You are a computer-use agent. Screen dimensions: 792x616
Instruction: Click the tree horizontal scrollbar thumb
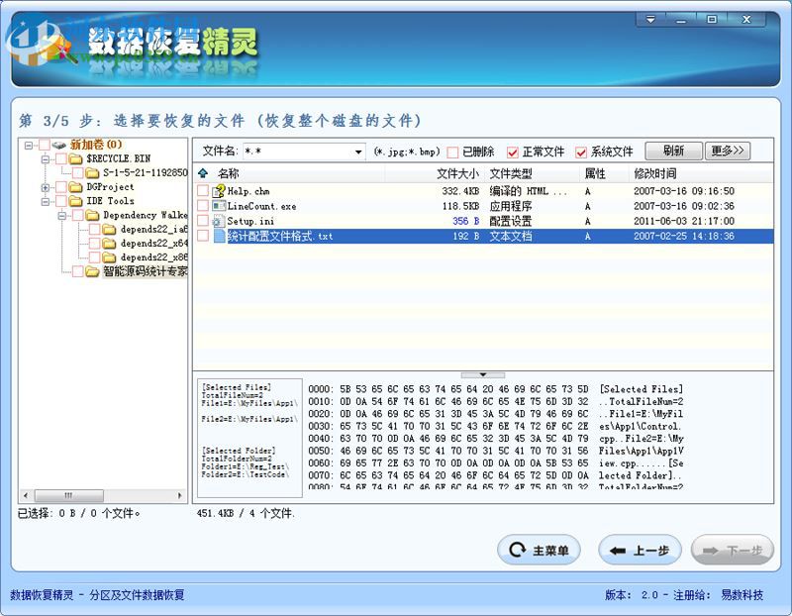(68, 495)
